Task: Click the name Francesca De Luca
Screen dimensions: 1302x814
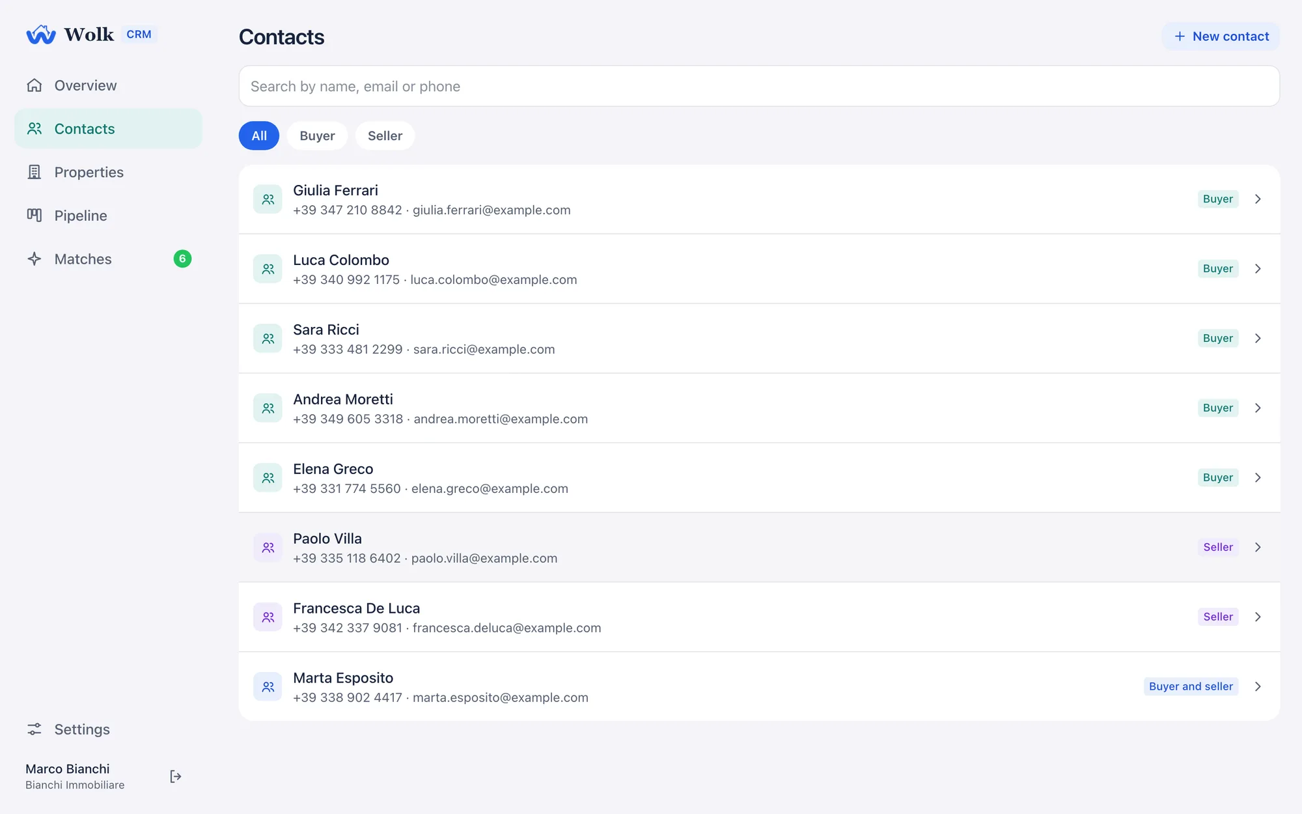Action: click(x=357, y=608)
